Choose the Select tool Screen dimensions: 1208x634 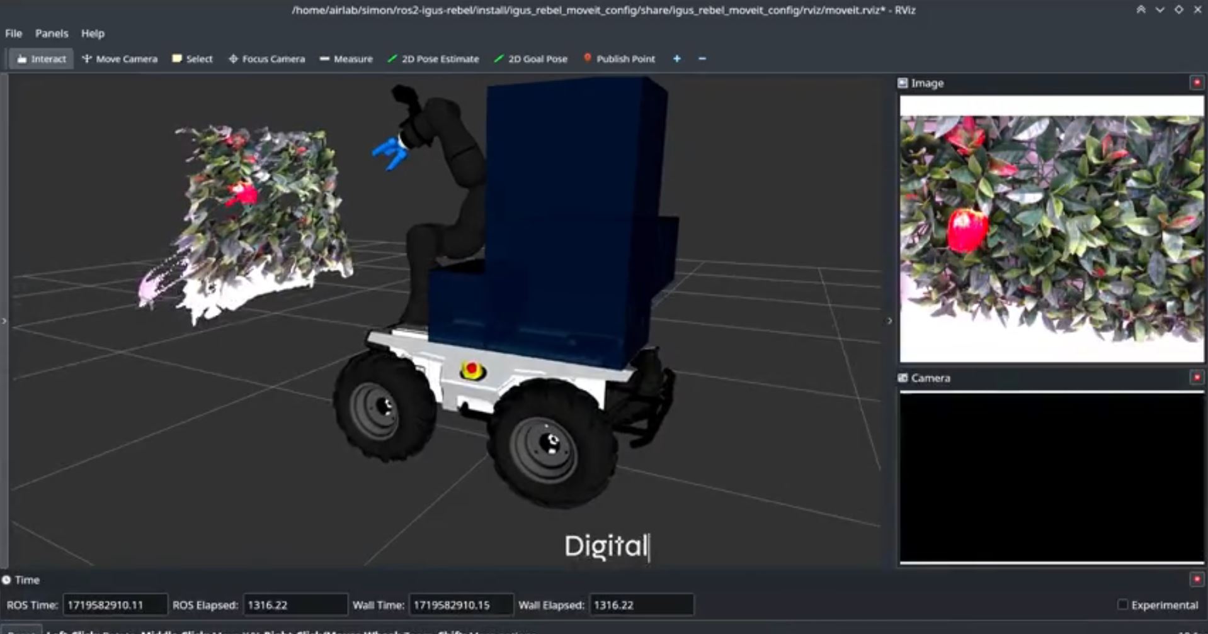point(192,59)
